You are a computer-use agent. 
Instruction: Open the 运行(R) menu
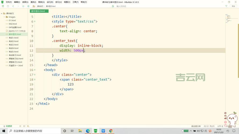point(50,2)
